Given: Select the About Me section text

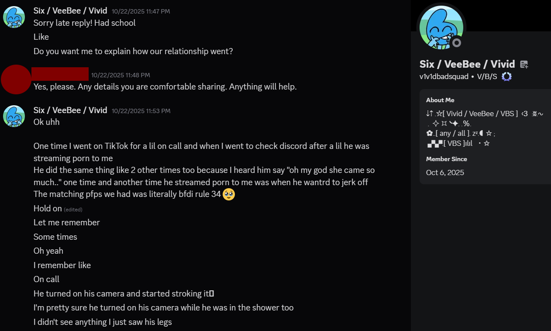Looking at the screenshot, I should tap(485, 128).
